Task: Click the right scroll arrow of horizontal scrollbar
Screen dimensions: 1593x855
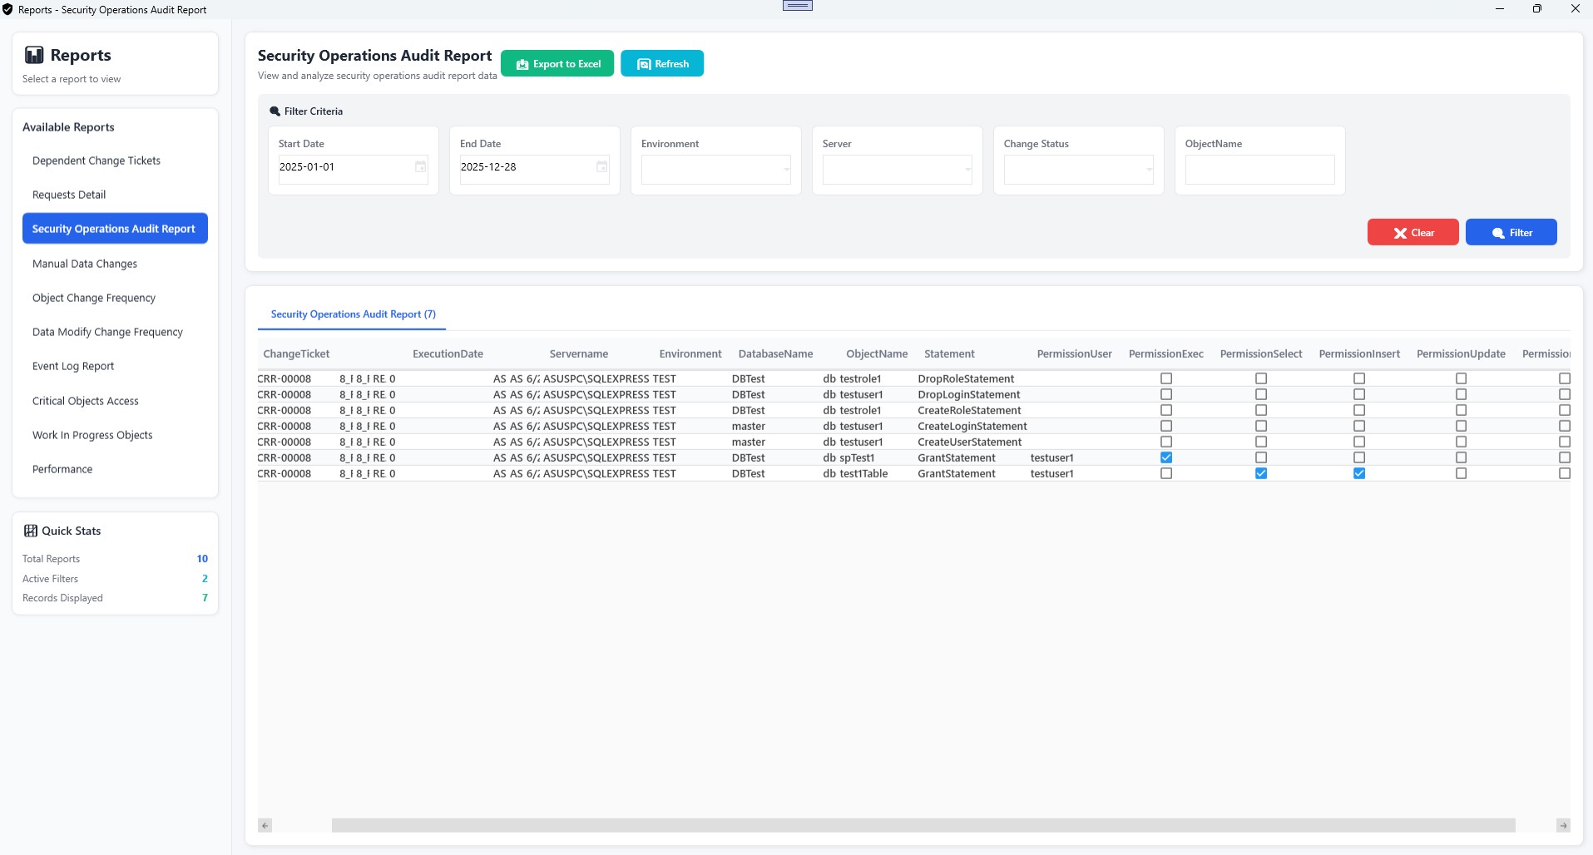Action: (1563, 826)
